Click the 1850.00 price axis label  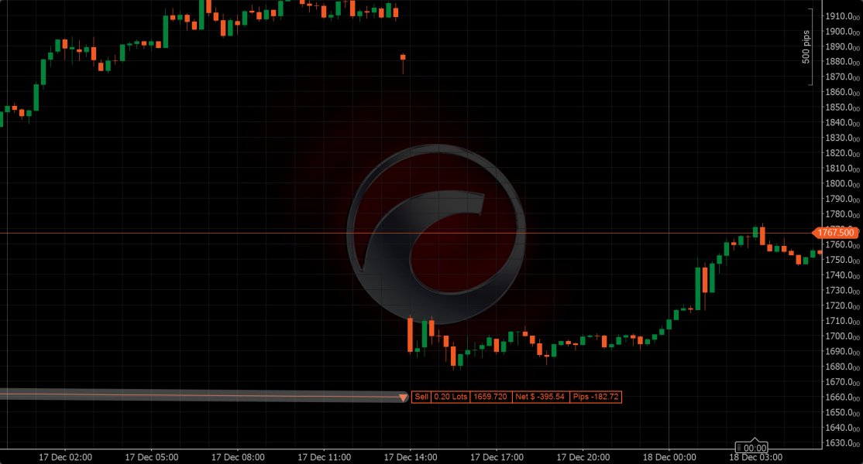click(x=842, y=108)
